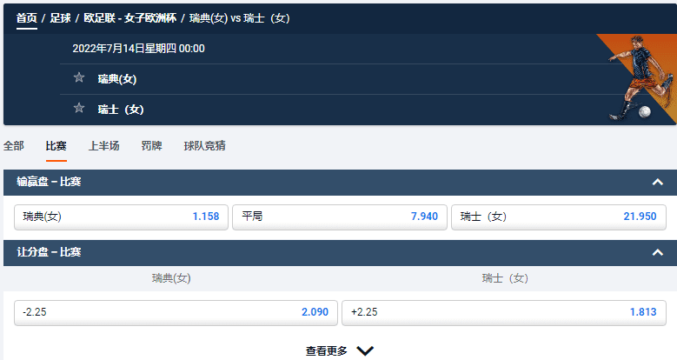Open 欧足联 - 女子欧洲杯 breadcrumb link
This screenshot has height=360, width=677.
click(130, 18)
